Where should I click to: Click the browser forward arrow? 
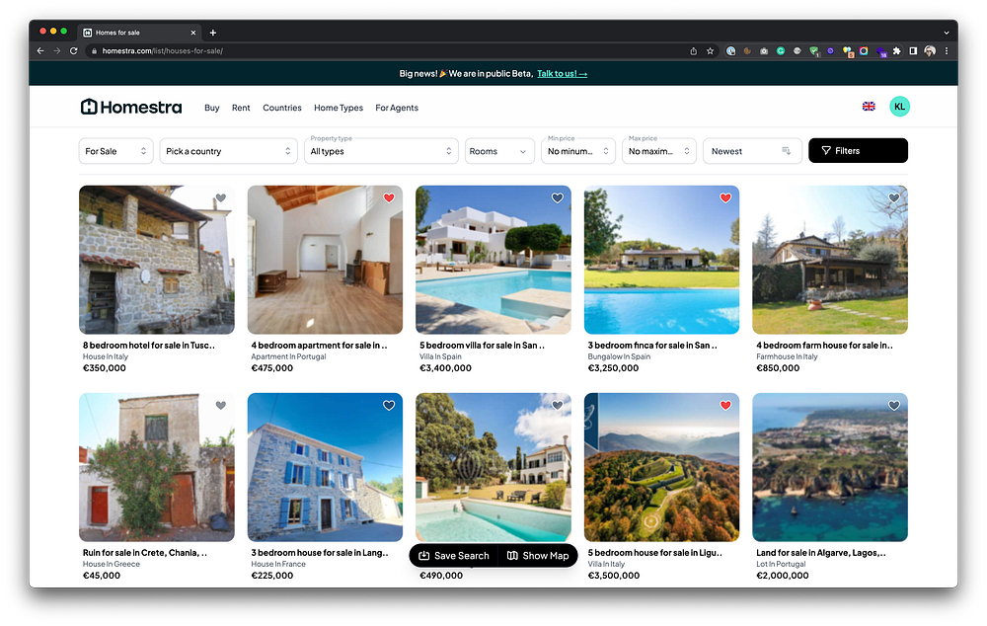[56, 51]
